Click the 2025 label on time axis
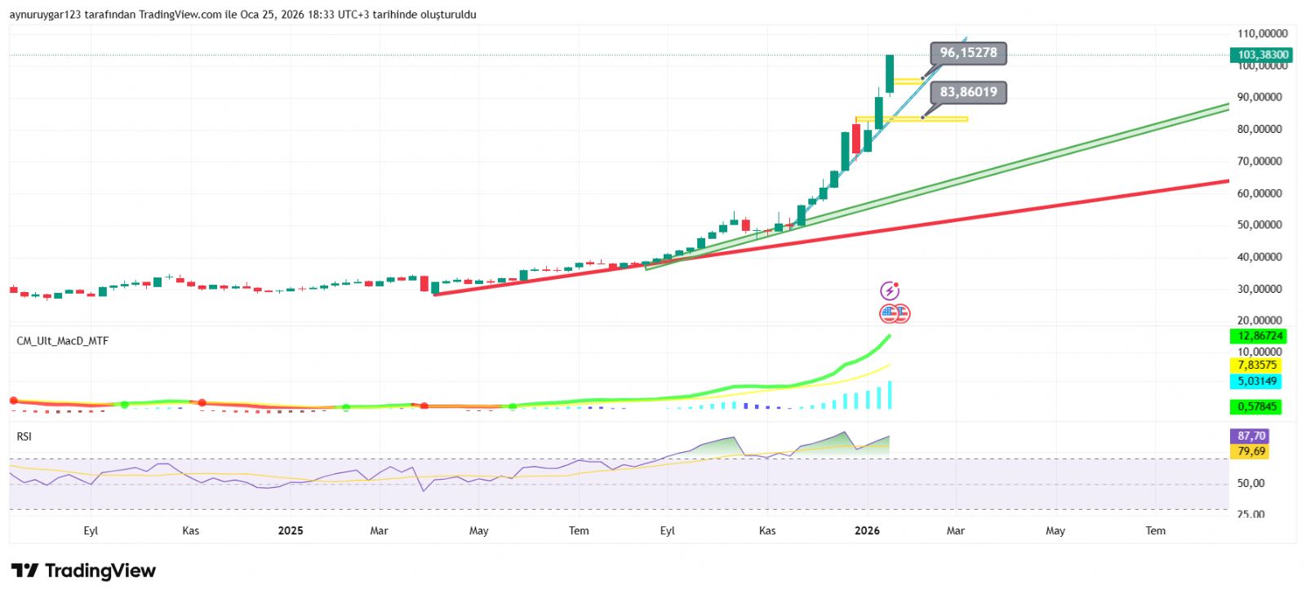1306x598 pixels. click(291, 531)
